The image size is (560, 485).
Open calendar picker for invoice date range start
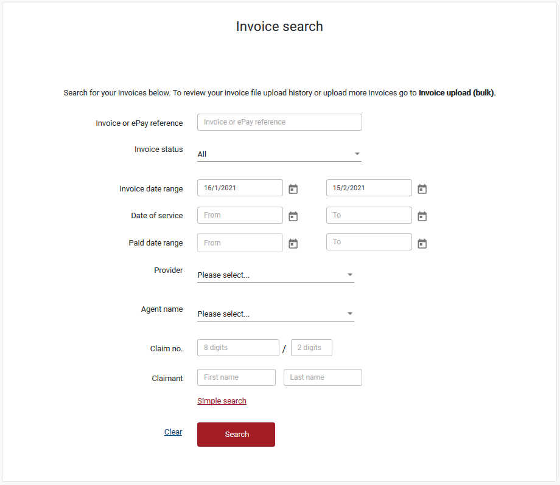pyautogui.click(x=293, y=189)
